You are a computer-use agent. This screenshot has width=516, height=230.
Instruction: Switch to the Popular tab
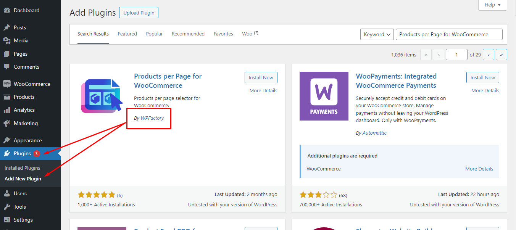pos(155,34)
